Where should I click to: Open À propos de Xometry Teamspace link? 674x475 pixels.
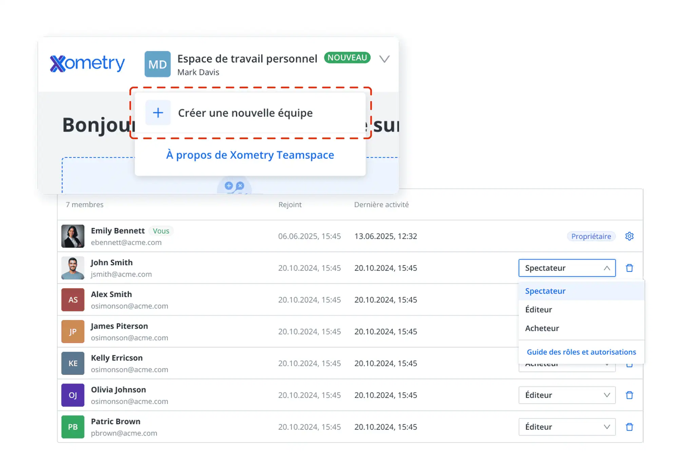point(250,155)
